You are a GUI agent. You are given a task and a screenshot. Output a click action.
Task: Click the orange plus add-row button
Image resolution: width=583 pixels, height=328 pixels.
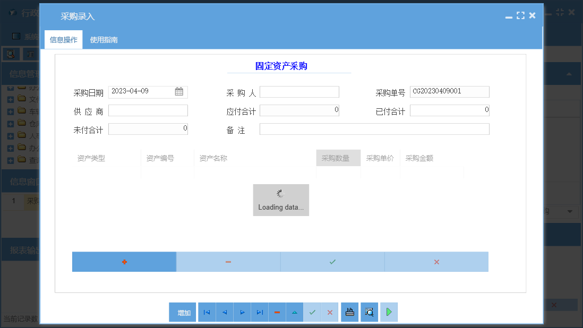click(124, 262)
